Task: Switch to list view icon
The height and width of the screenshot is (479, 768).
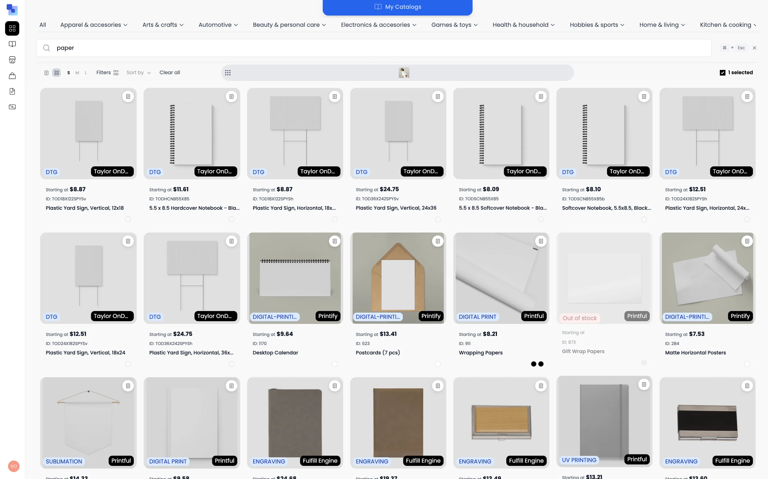Action: (47, 73)
